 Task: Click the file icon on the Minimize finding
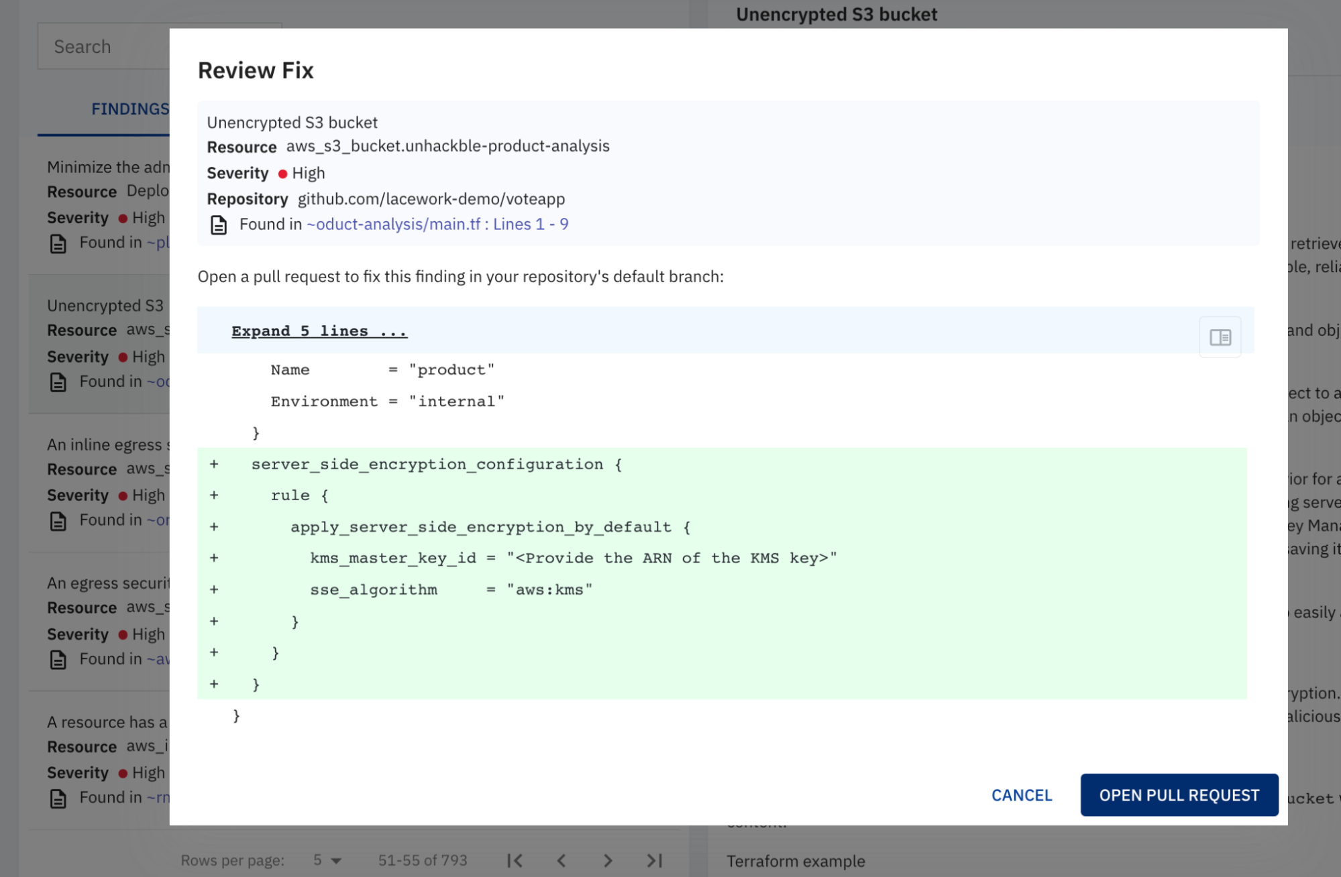coord(59,242)
